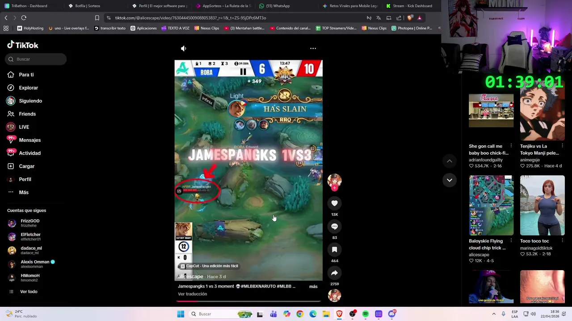Expand the caption with más
Screen dimensions: 572x321
click(313, 286)
